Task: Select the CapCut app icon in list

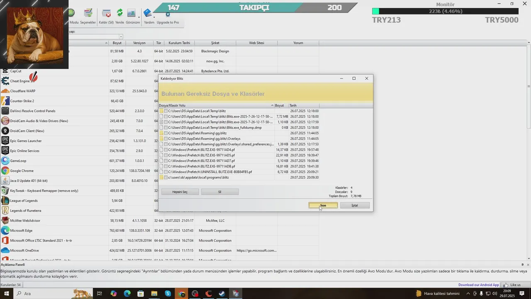Action: 5,71
